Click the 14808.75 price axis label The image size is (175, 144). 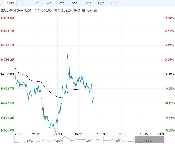click(7, 31)
